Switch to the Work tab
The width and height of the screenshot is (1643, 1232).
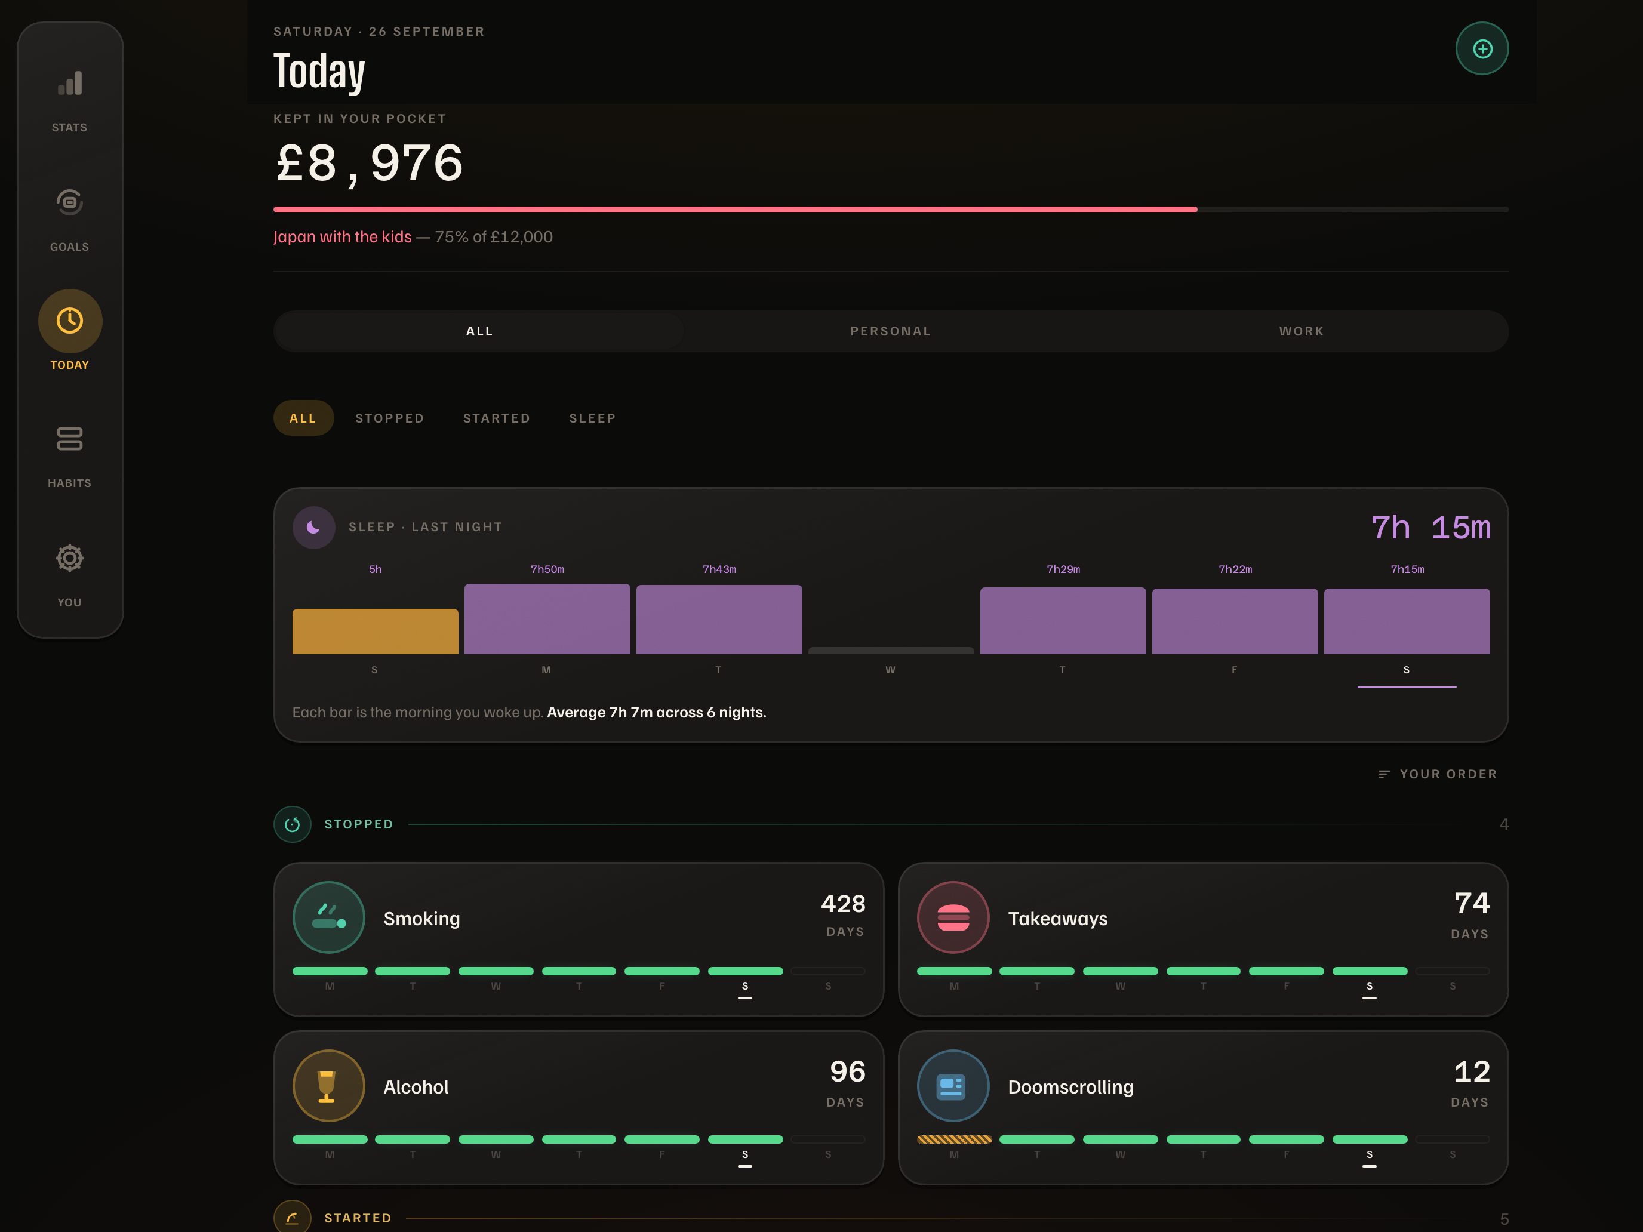point(1302,331)
